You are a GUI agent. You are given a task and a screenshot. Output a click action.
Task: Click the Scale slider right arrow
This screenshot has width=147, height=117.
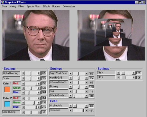coord(39,78)
